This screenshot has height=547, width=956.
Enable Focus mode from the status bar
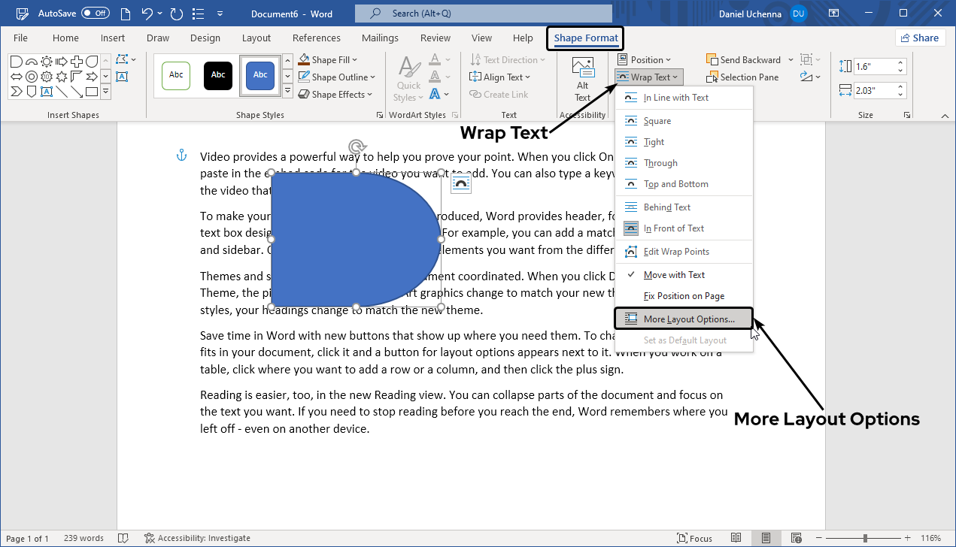[695, 538]
